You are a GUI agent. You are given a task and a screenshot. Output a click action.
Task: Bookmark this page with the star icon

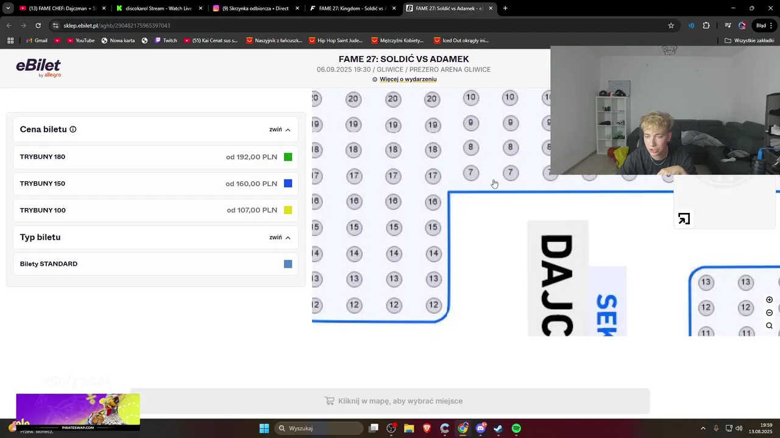(671, 26)
